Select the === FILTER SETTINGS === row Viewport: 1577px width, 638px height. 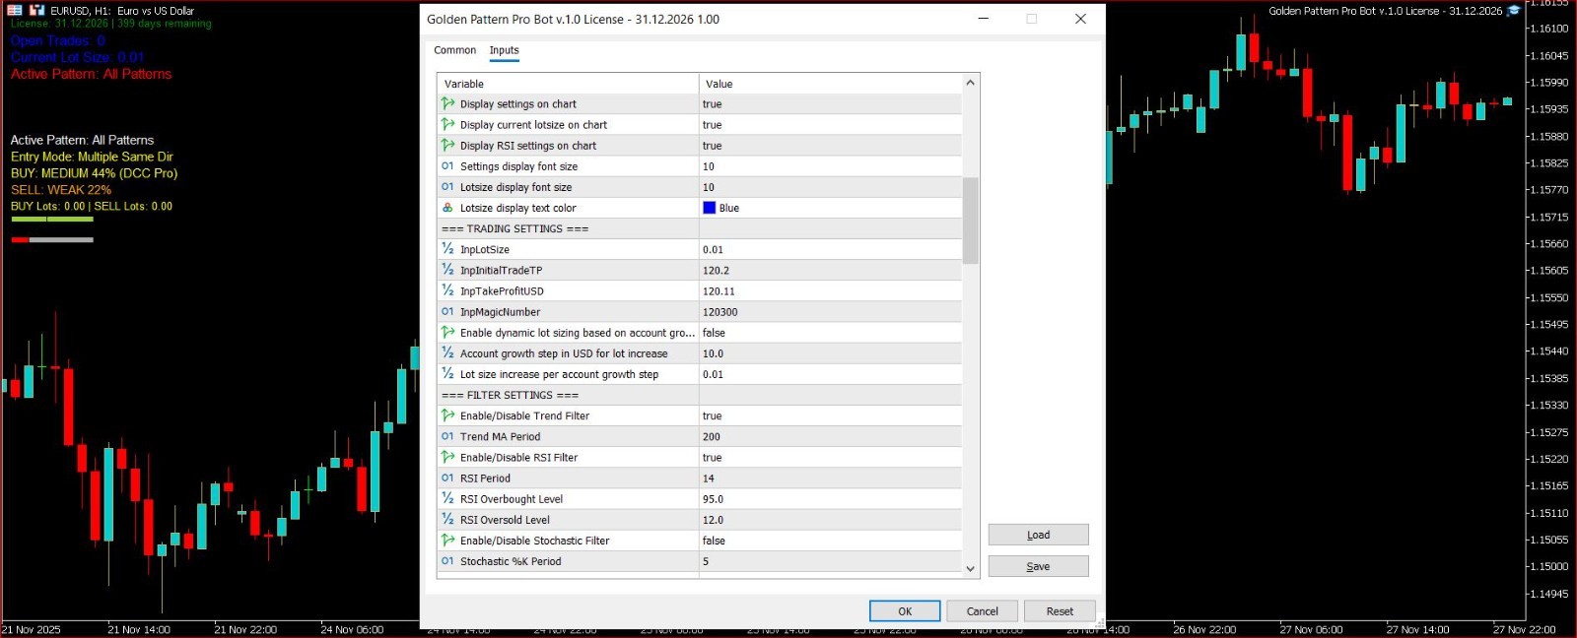click(x=700, y=395)
